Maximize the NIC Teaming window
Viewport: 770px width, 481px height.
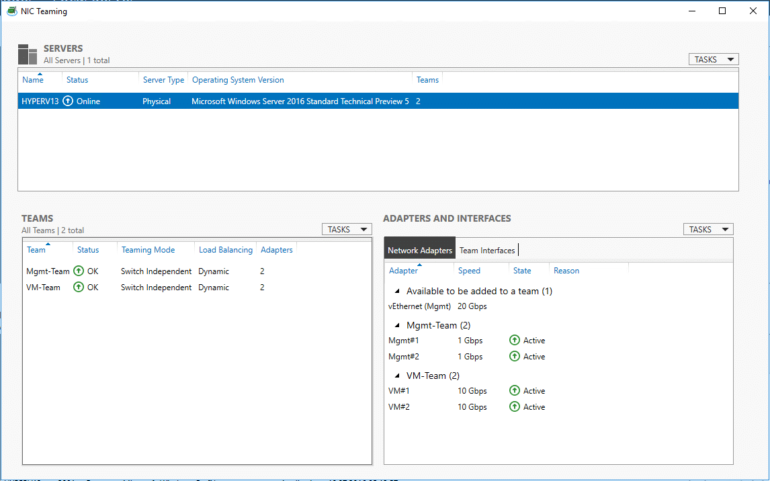click(722, 11)
